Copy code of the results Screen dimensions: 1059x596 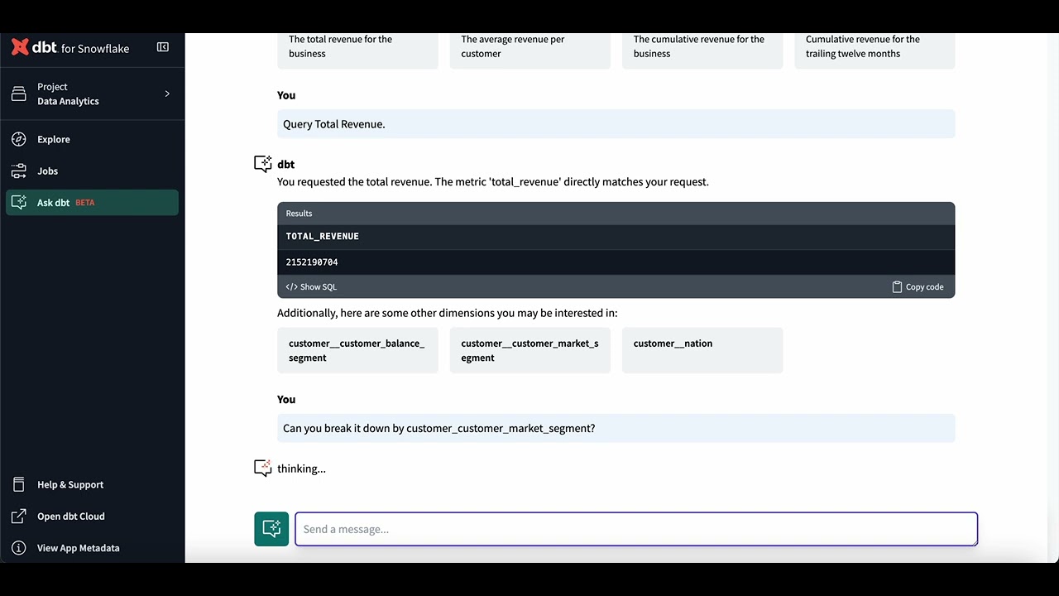click(x=918, y=286)
